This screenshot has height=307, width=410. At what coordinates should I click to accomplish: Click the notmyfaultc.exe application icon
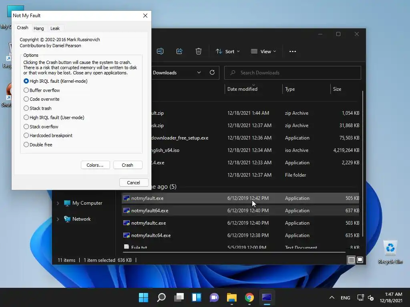(127, 223)
